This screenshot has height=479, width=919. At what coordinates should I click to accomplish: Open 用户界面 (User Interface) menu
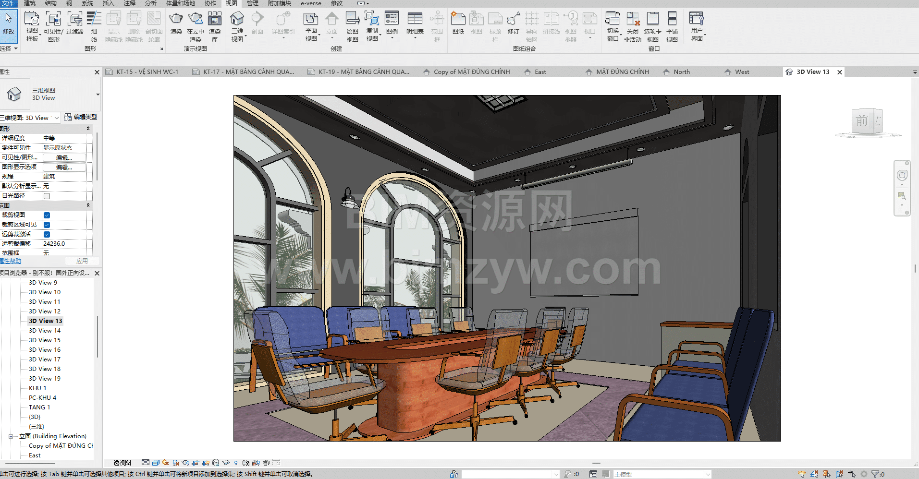697,26
